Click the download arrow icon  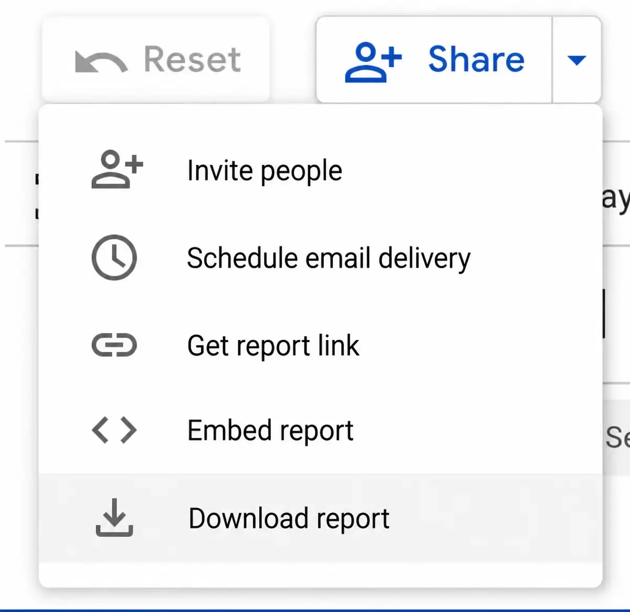tap(114, 518)
